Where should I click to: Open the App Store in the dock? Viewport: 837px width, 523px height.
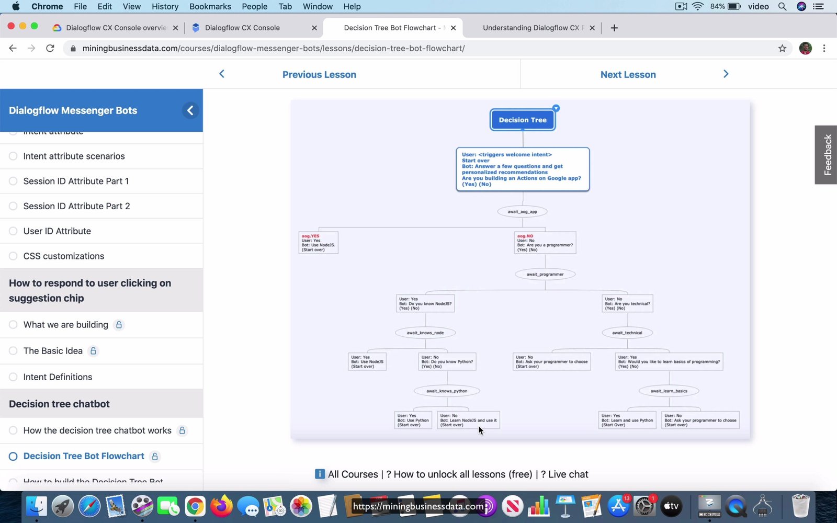(618, 506)
